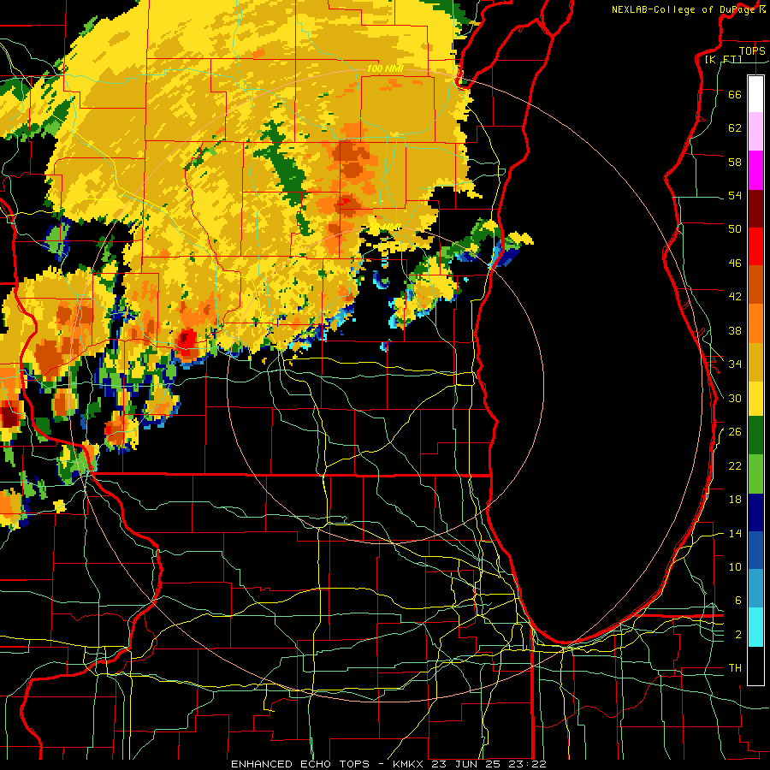Click the 6 value on the scale
Viewport: 770px width, 770px height.
coord(737,601)
